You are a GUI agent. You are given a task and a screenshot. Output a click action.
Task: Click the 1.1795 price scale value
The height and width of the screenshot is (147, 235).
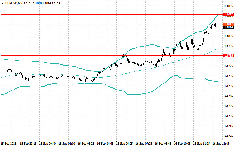click(229, 46)
